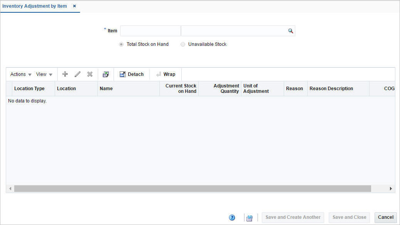
Task: Click the Save and Close button
Action: tap(349, 217)
